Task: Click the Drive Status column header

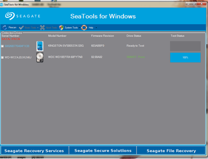Action: 134,36
